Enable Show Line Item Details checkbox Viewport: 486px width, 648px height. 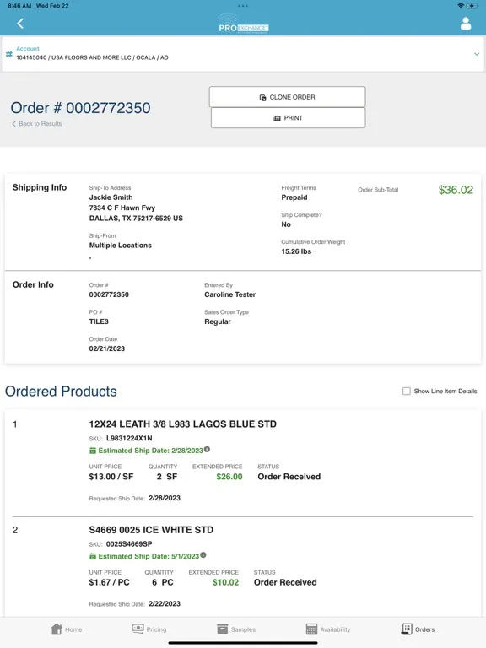(407, 391)
